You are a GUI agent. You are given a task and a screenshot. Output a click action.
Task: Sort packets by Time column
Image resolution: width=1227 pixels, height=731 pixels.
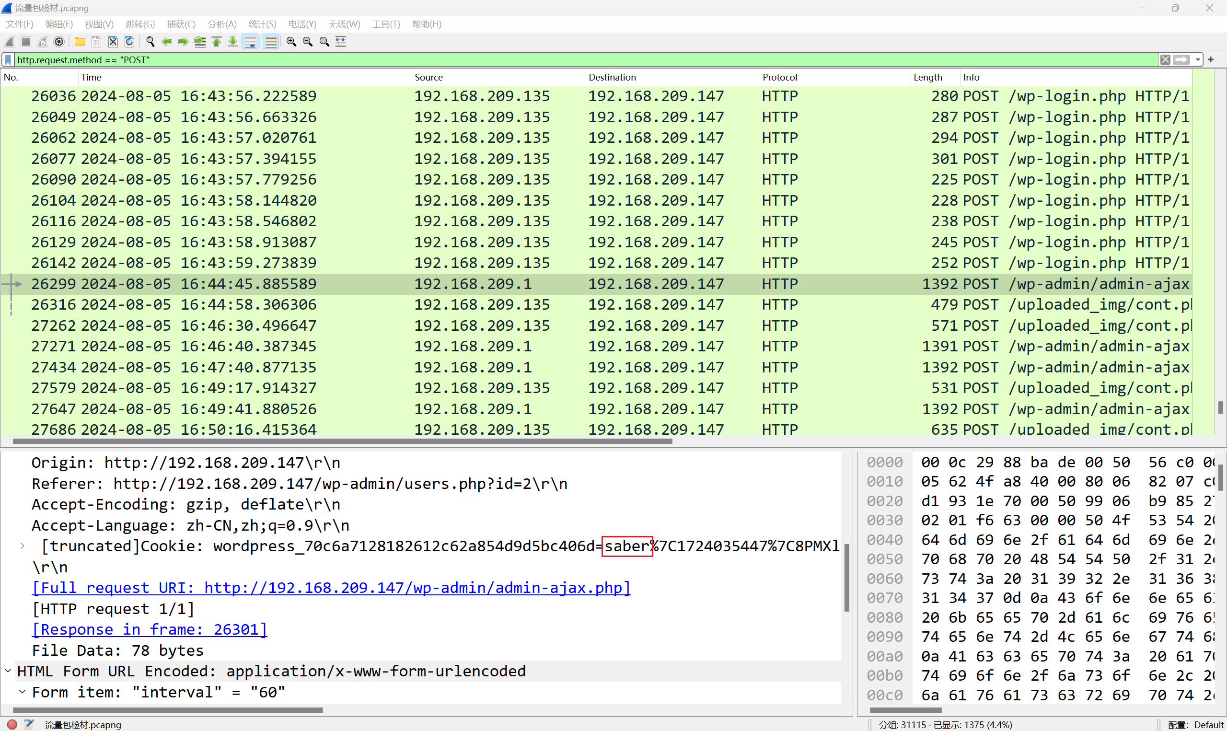point(245,77)
